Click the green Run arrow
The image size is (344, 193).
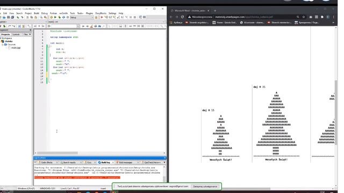point(55,17)
